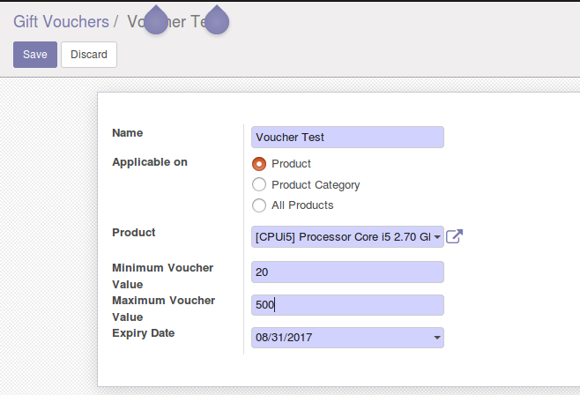Image resolution: width=580 pixels, height=395 pixels.
Task: Expand the Product dropdown arrow
Action: click(x=437, y=236)
